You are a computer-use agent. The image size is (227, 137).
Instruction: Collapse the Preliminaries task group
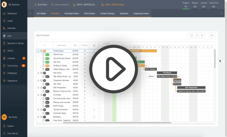(38, 51)
